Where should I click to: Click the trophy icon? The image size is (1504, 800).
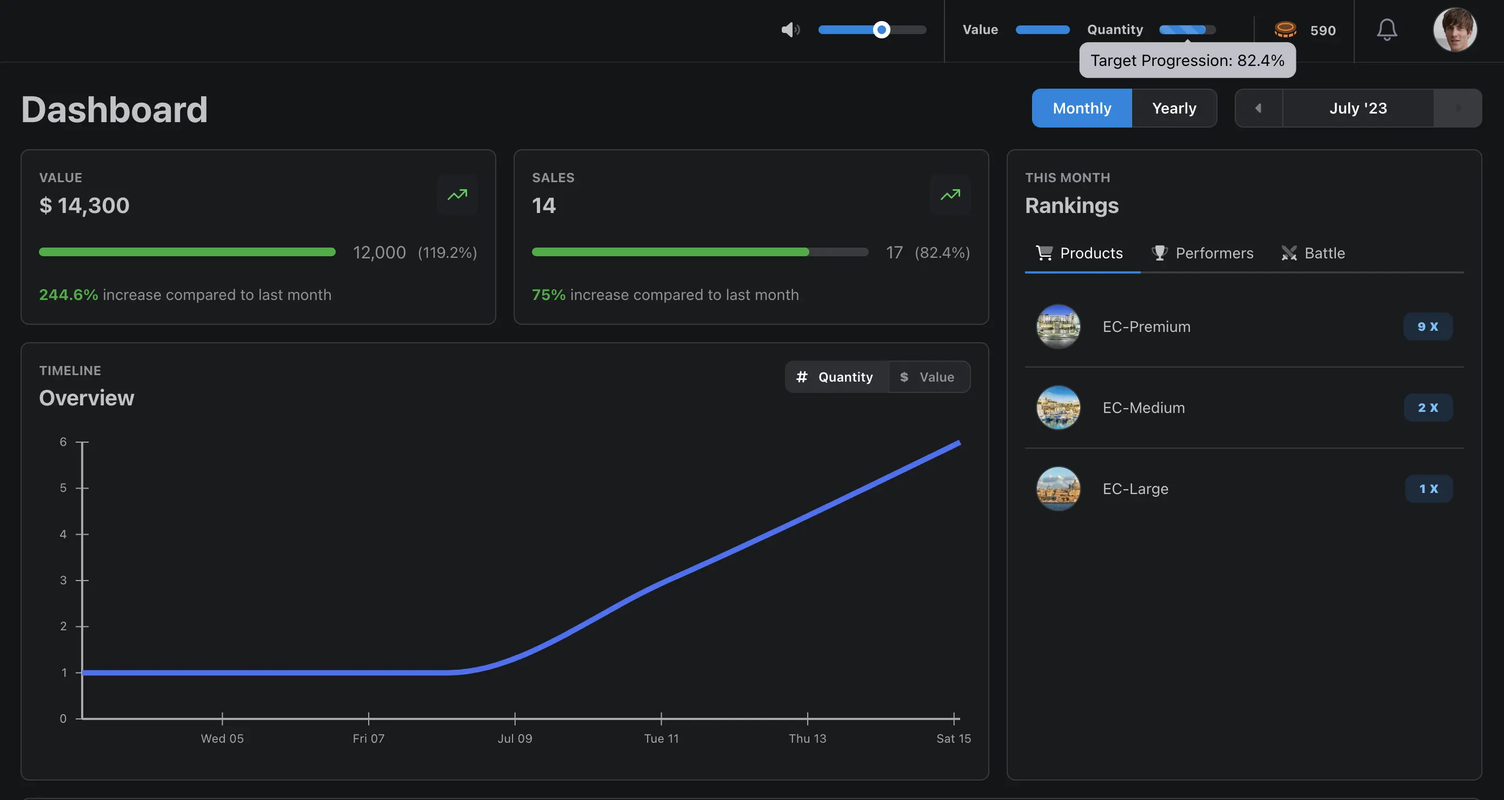[1159, 253]
